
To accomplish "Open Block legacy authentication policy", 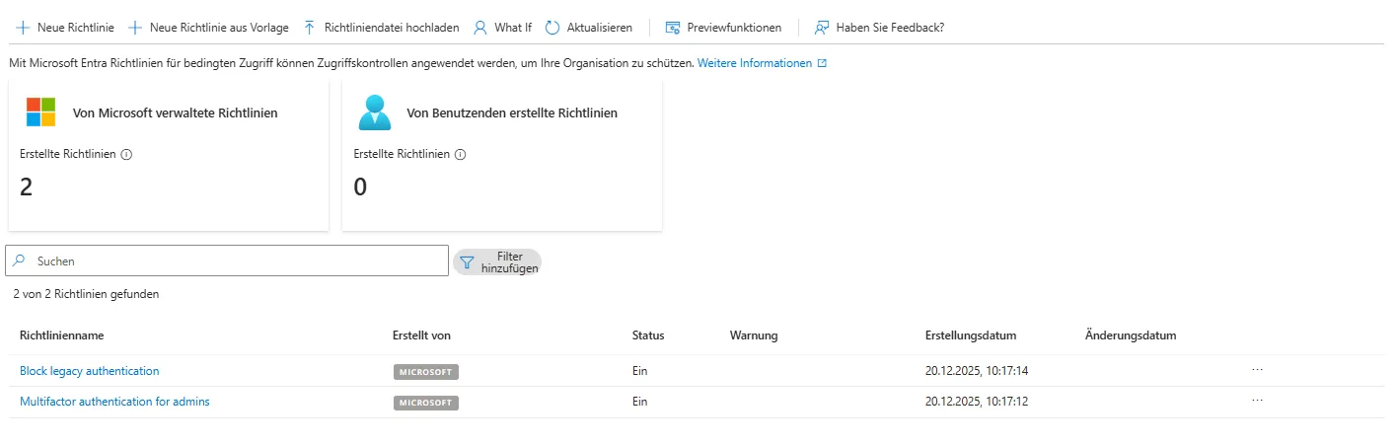I will (89, 371).
